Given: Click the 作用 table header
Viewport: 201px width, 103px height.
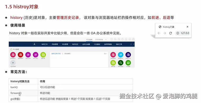Looking at the screenshot, I should 85,81.
